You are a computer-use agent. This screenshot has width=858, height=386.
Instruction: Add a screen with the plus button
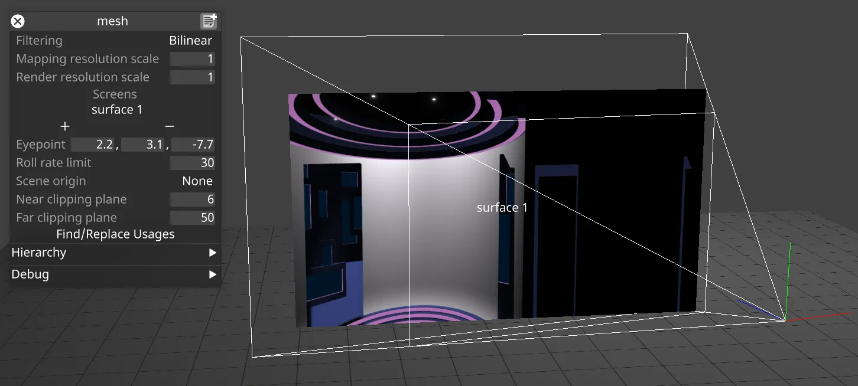pos(64,126)
